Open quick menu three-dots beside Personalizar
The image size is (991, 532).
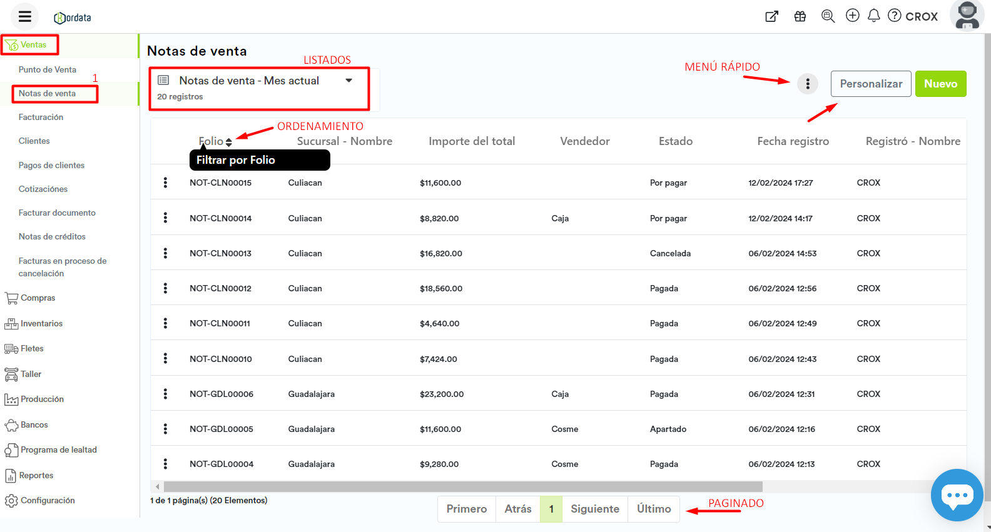coord(808,84)
